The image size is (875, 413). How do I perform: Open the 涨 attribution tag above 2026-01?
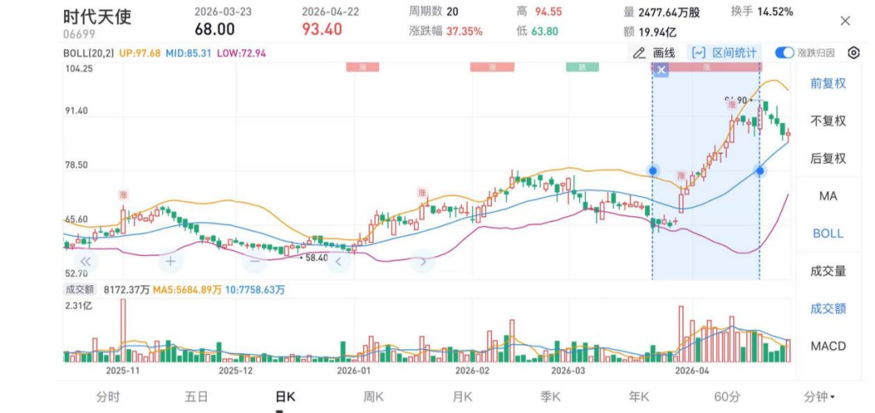362,67
